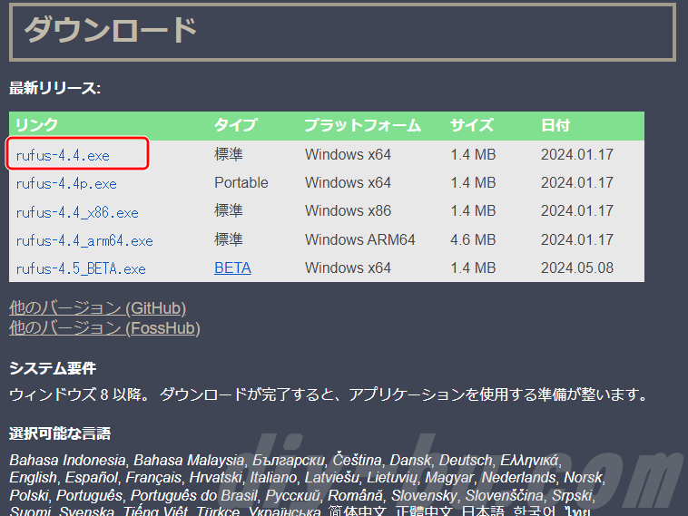Viewport: 688px width, 516px height.
Task: Click rufus-4.4_x86.exe download link
Action: click(x=77, y=212)
